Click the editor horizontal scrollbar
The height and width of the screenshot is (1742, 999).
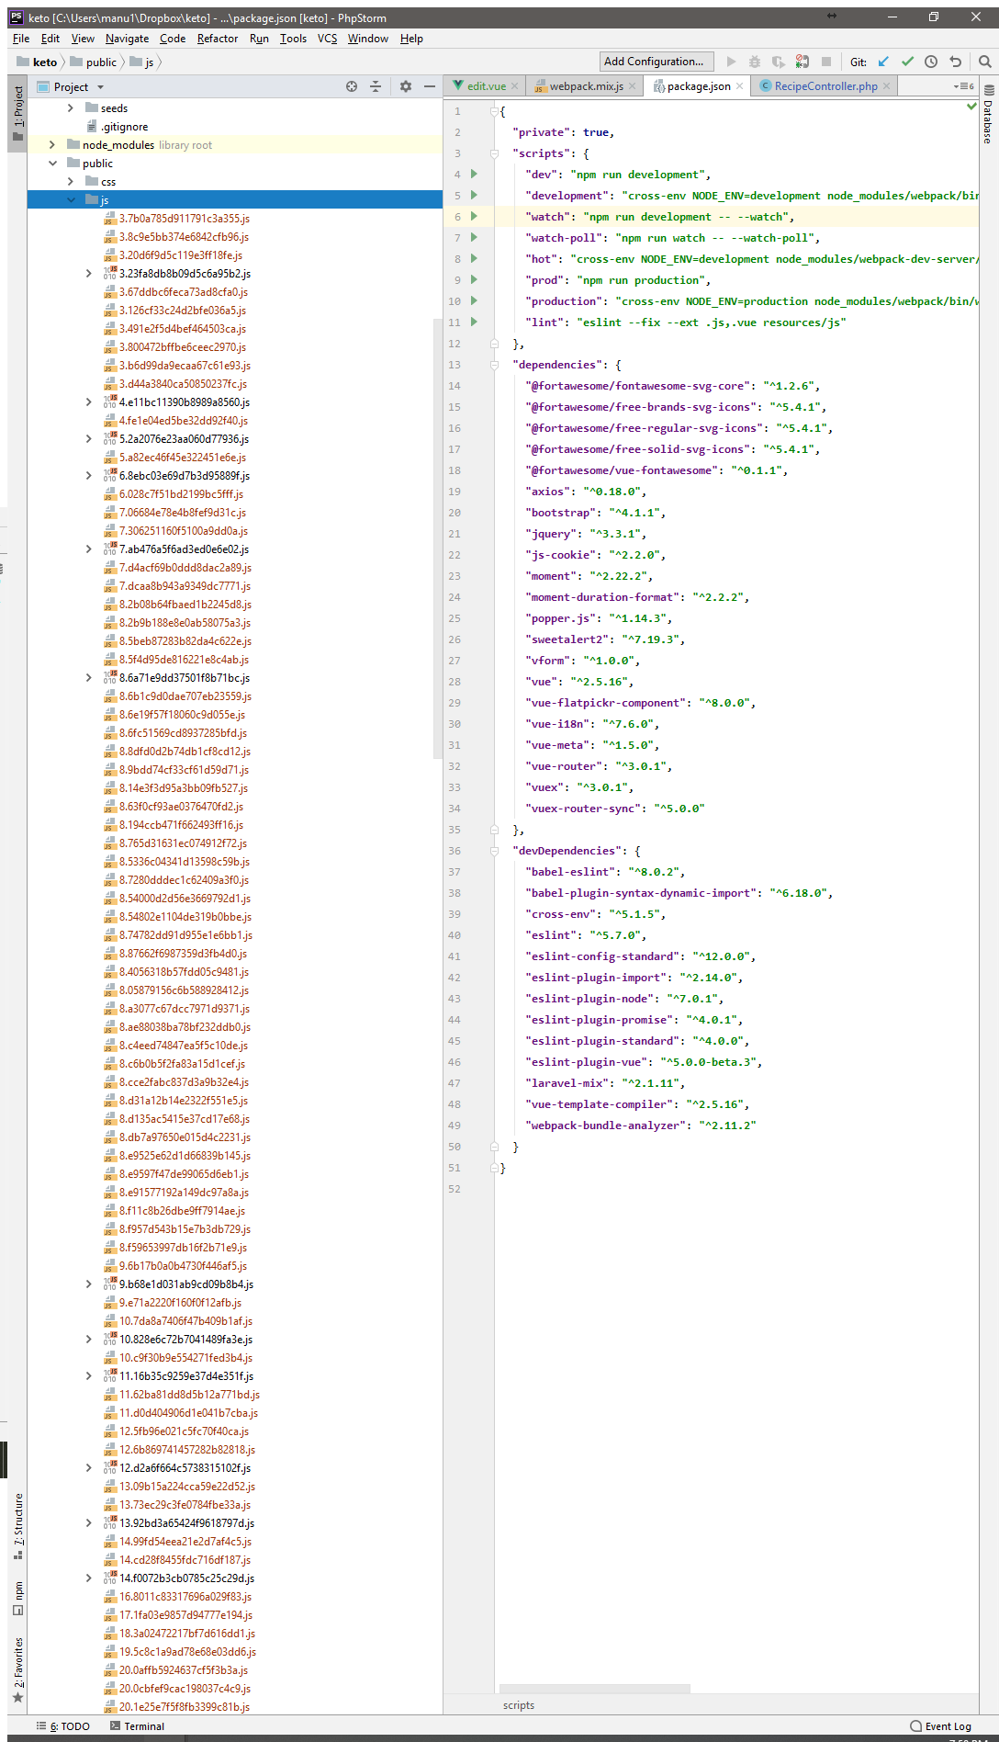tap(595, 1689)
